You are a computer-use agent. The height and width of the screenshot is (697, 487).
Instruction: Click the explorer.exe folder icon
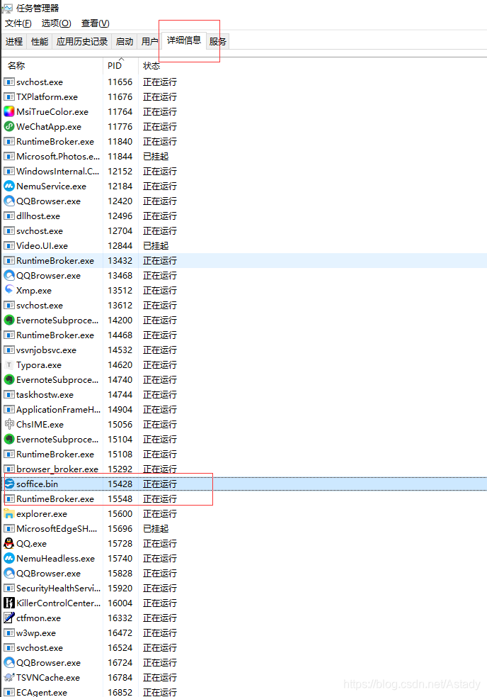click(x=9, y=514)
